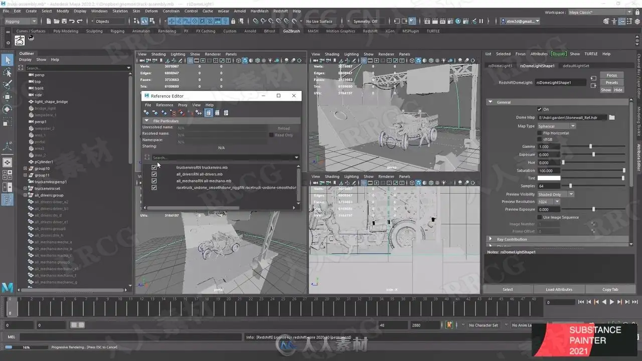Click the New Scene icon

[x=48, y=21]
